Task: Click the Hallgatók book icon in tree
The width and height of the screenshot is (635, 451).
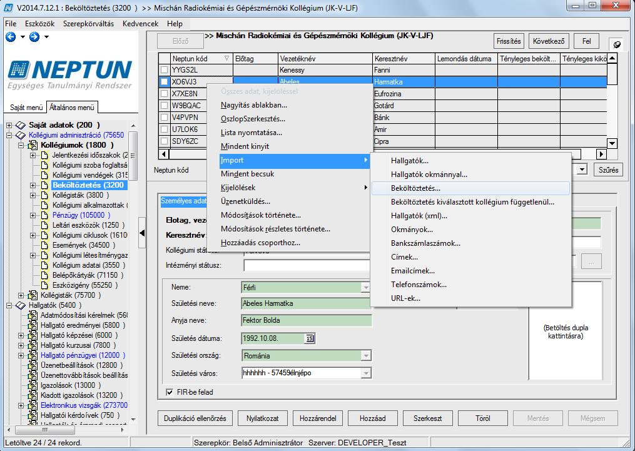Action: [x=21, y=305]
